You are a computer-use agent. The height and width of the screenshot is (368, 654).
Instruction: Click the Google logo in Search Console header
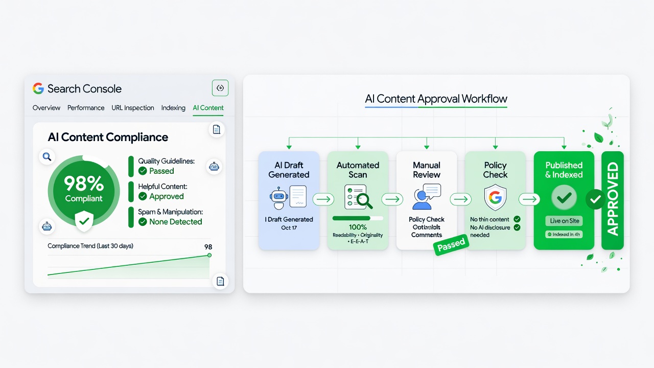pos(38,88)
